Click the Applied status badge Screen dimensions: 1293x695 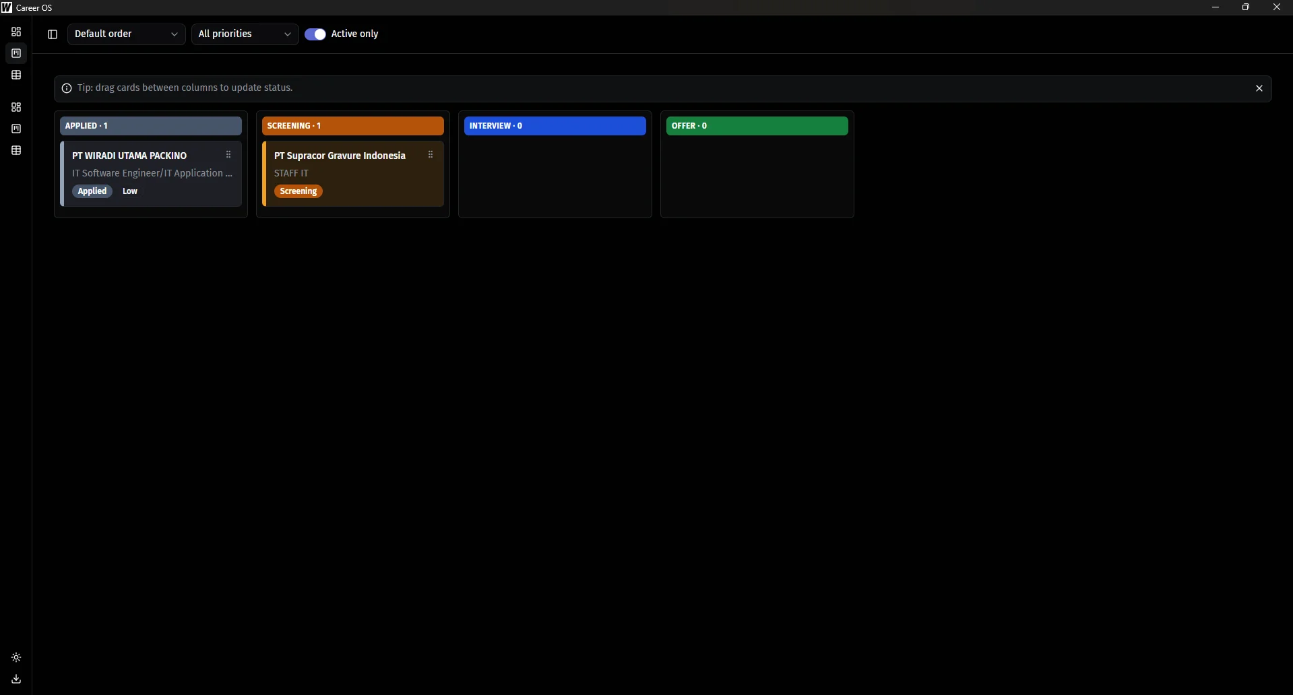click(92, 191)
